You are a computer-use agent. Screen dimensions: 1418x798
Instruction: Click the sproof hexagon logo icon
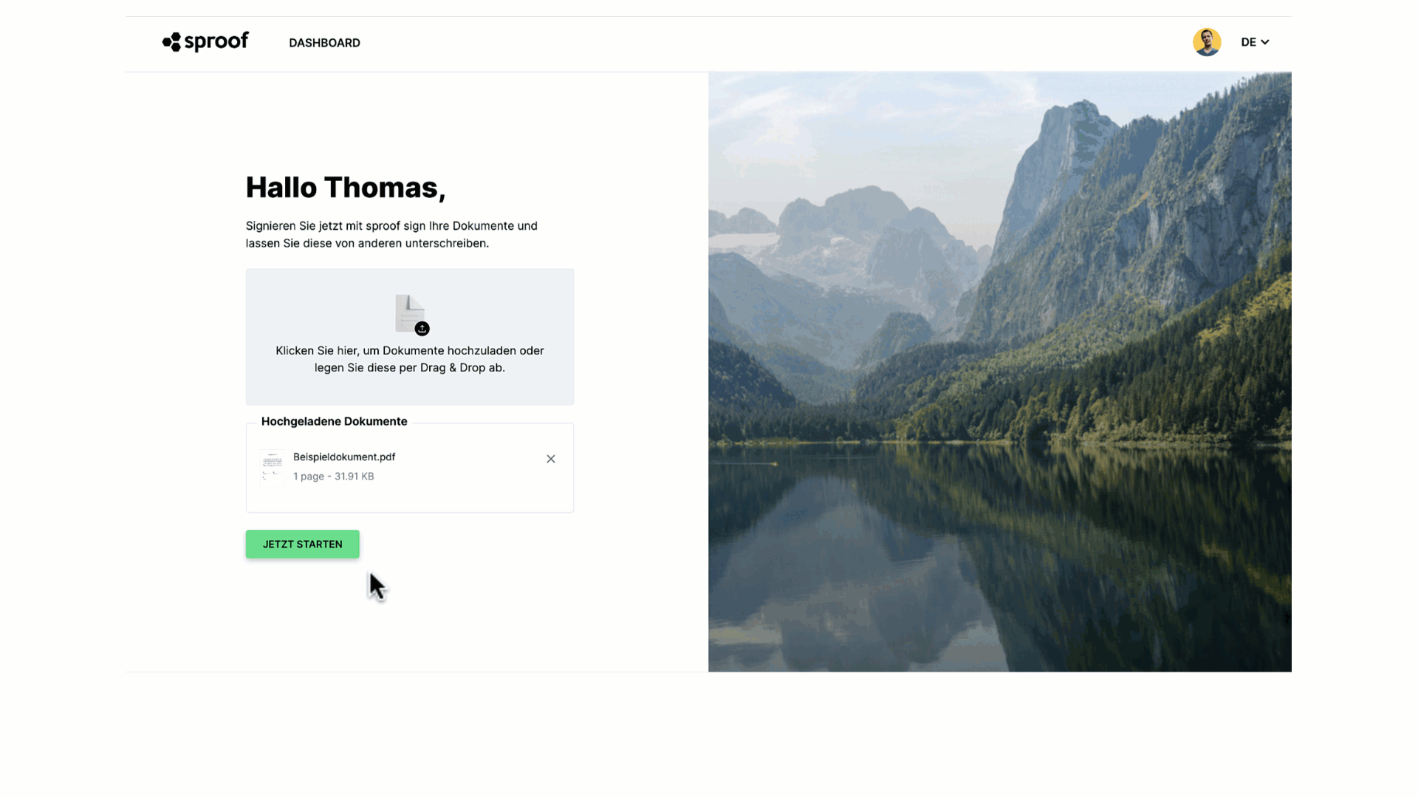tap(171, 42)
